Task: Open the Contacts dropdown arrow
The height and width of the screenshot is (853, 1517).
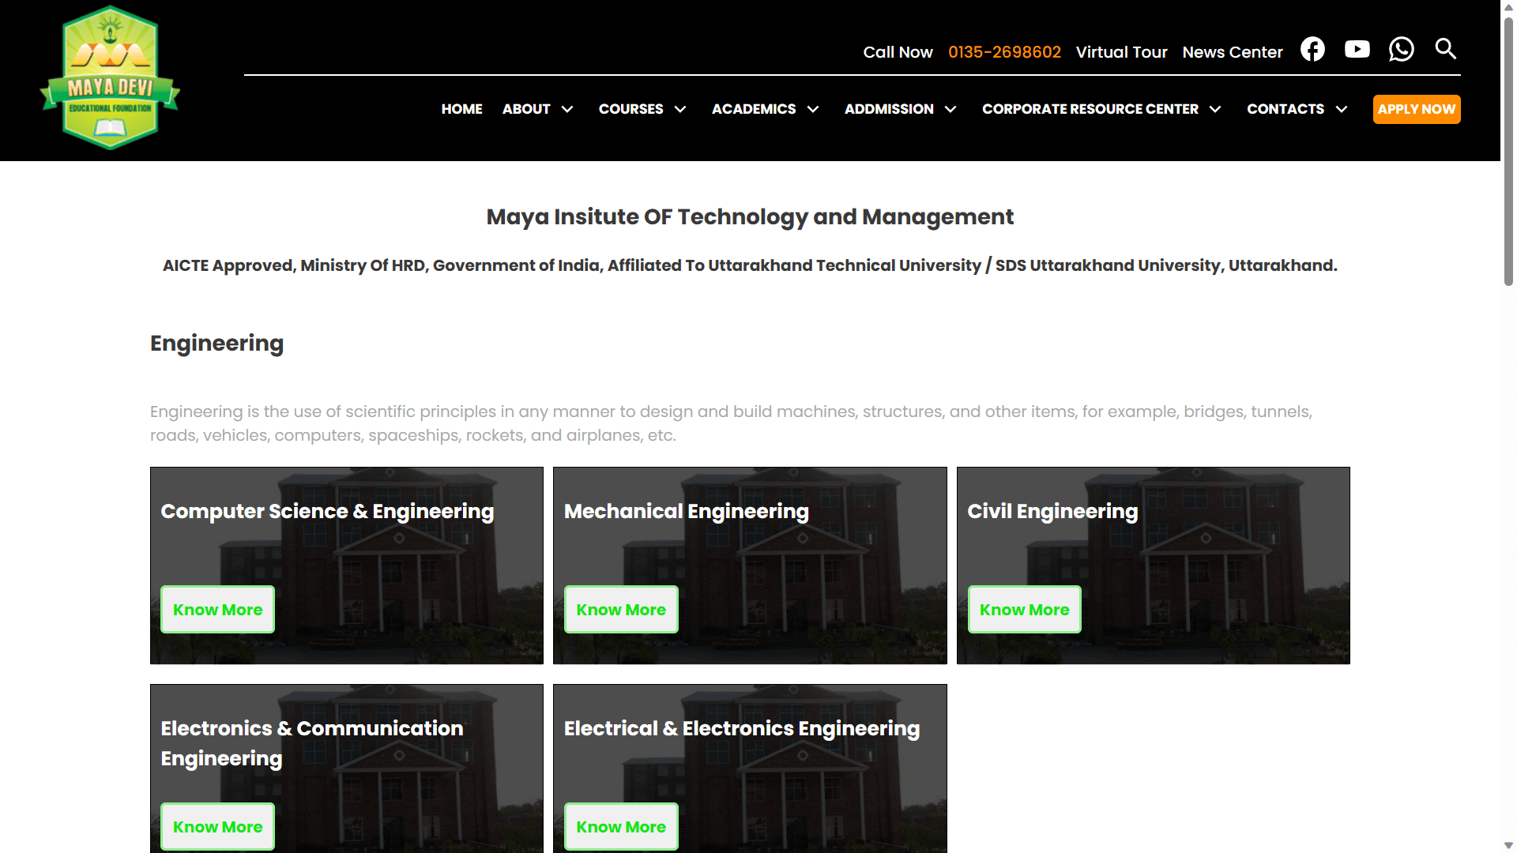Action: (1342, 110)
